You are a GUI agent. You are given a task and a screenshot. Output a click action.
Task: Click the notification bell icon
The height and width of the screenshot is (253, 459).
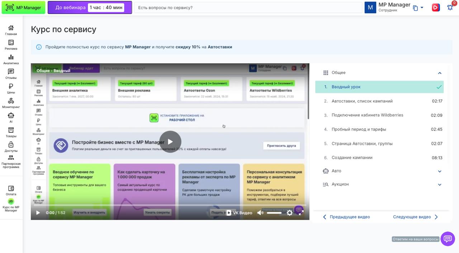[x=450, y=8]
